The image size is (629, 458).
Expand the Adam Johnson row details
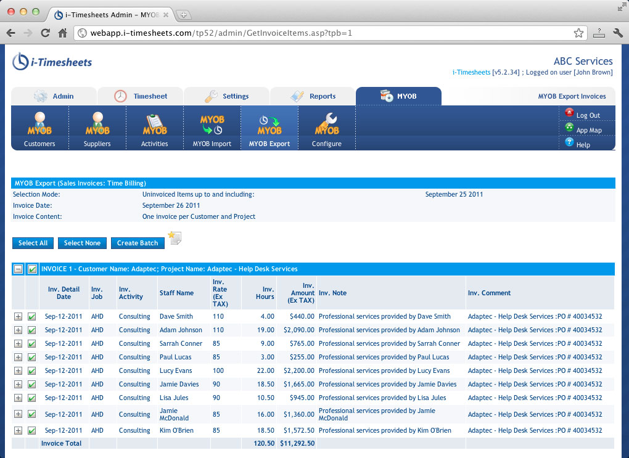(18, 330)
